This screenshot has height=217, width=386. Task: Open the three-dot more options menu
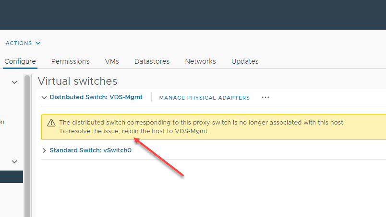(x=265, y=97)
